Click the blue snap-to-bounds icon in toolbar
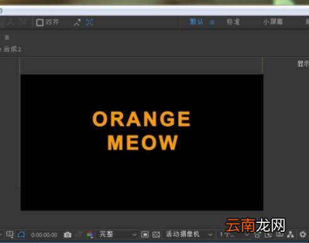The image size is (309, 243). pyautogui.click(x=89, y=22)
